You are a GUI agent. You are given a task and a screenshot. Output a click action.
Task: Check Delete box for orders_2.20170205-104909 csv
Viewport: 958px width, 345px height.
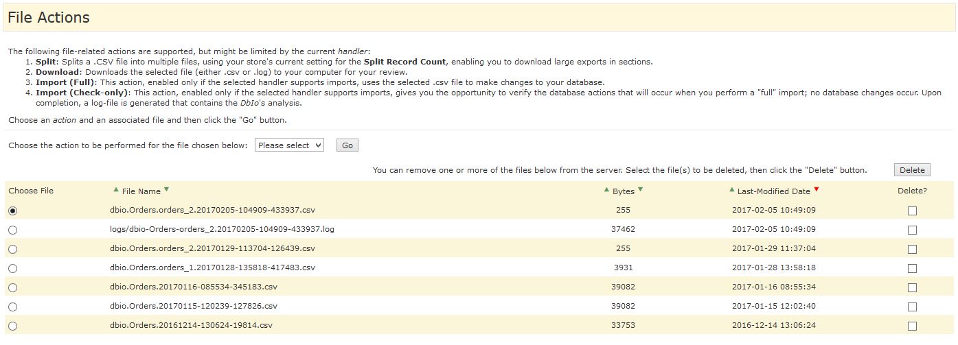pos(912,211)
